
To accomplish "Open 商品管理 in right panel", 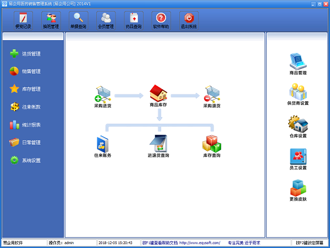I will 298,64.
